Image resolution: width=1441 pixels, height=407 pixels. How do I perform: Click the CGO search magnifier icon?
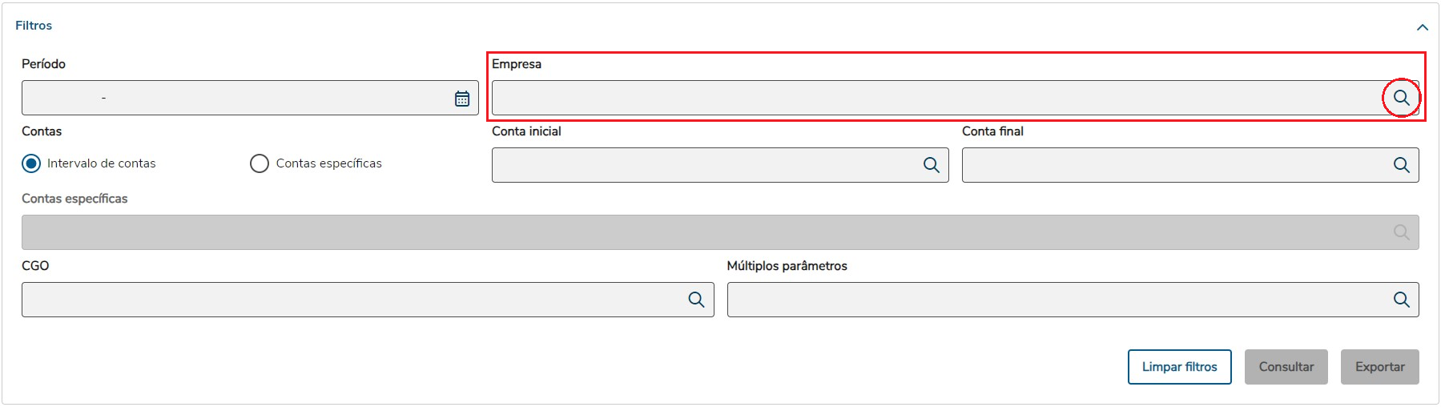(x=696, y=300)
